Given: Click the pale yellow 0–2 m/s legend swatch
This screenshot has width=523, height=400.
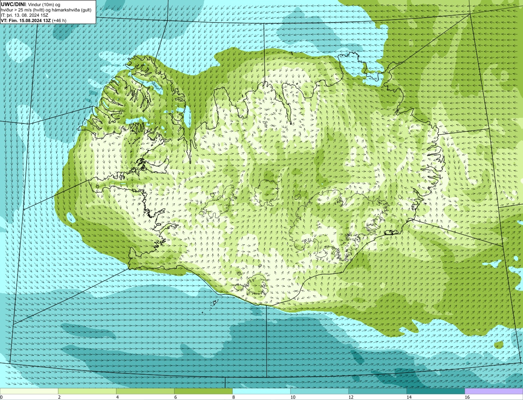Looking at the screenshot, I should tap(29, 391).
